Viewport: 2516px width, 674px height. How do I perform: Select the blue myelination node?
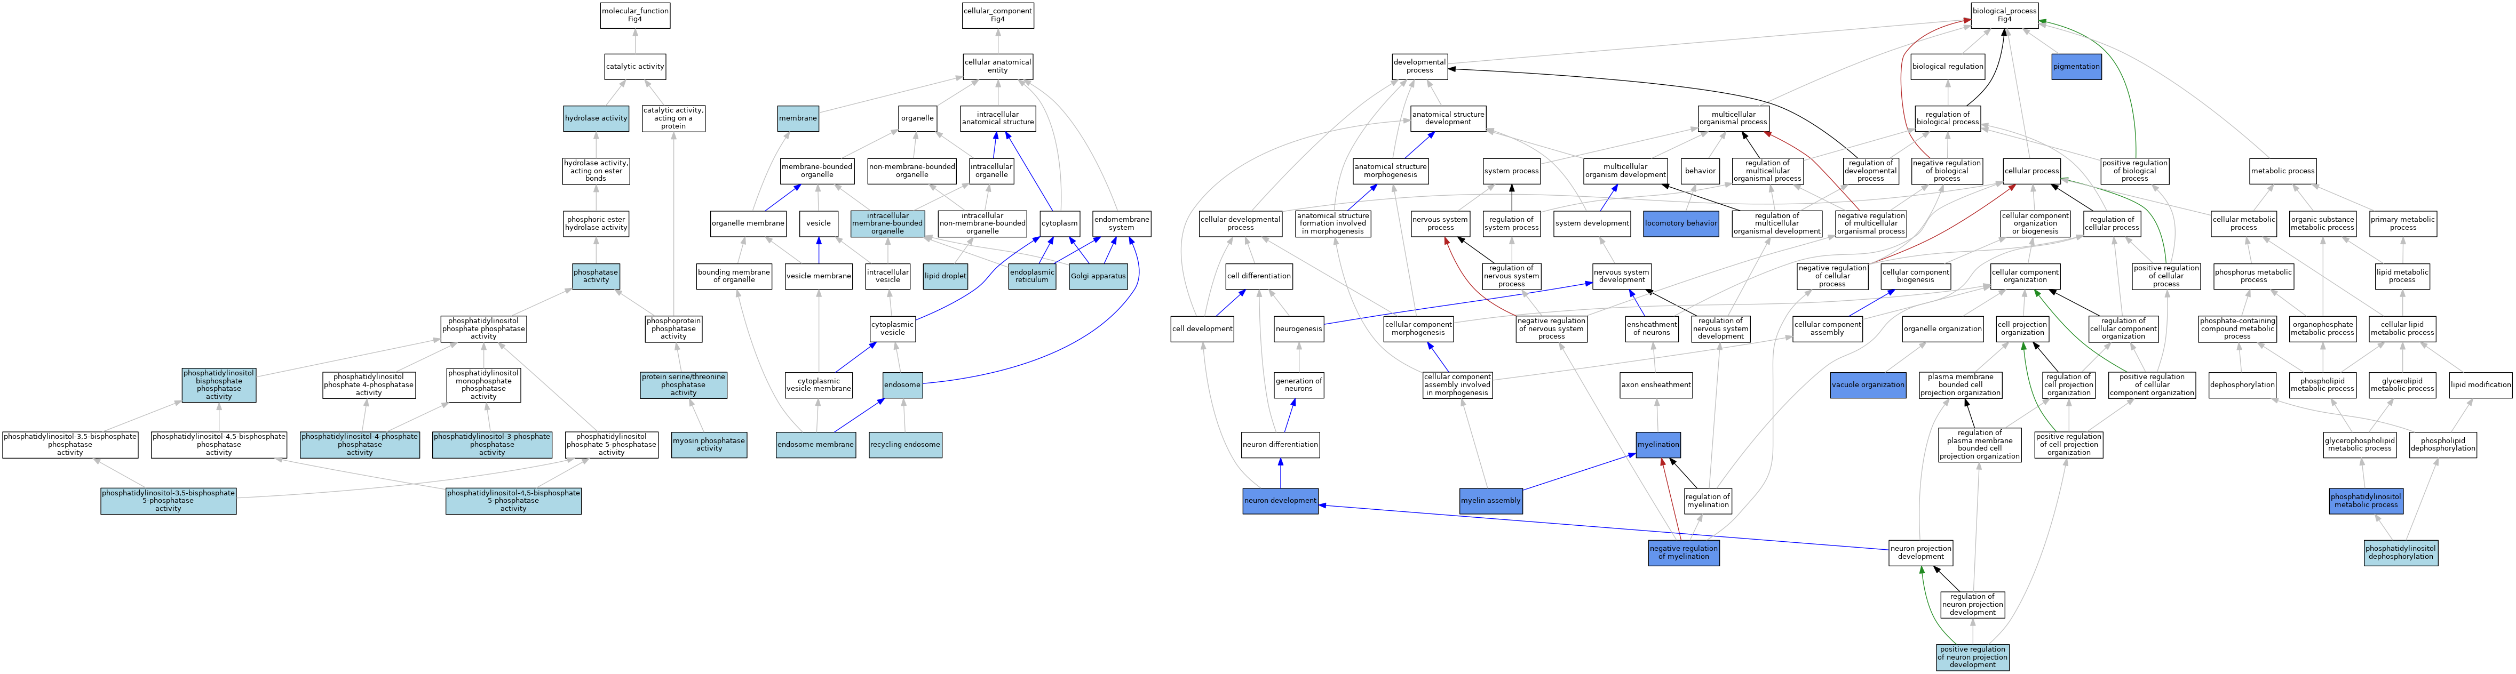pyautogui.click(x=1658, y=445)
